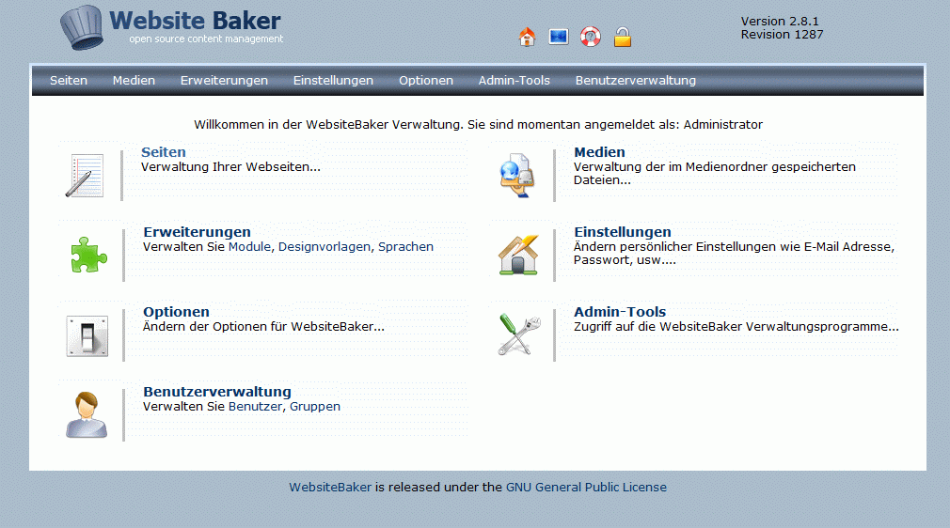
Task: Follow the Designvorlagen link
Action: tap(325, 246)
